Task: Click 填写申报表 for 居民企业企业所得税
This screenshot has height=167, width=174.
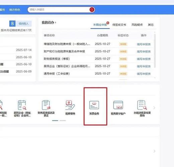Action: coord(144,66)
